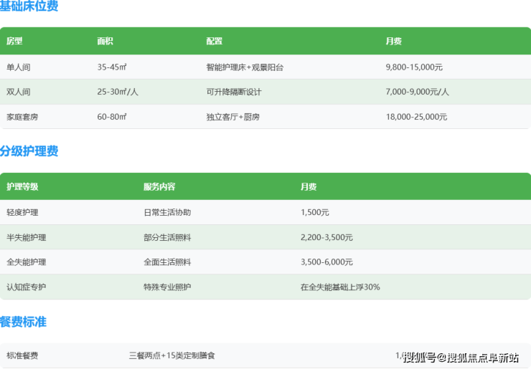Select the 7,000-9,000元/人 price cell
Image resolution: width=531 pixels, height=369 pixels.
(x=417, y=92)
